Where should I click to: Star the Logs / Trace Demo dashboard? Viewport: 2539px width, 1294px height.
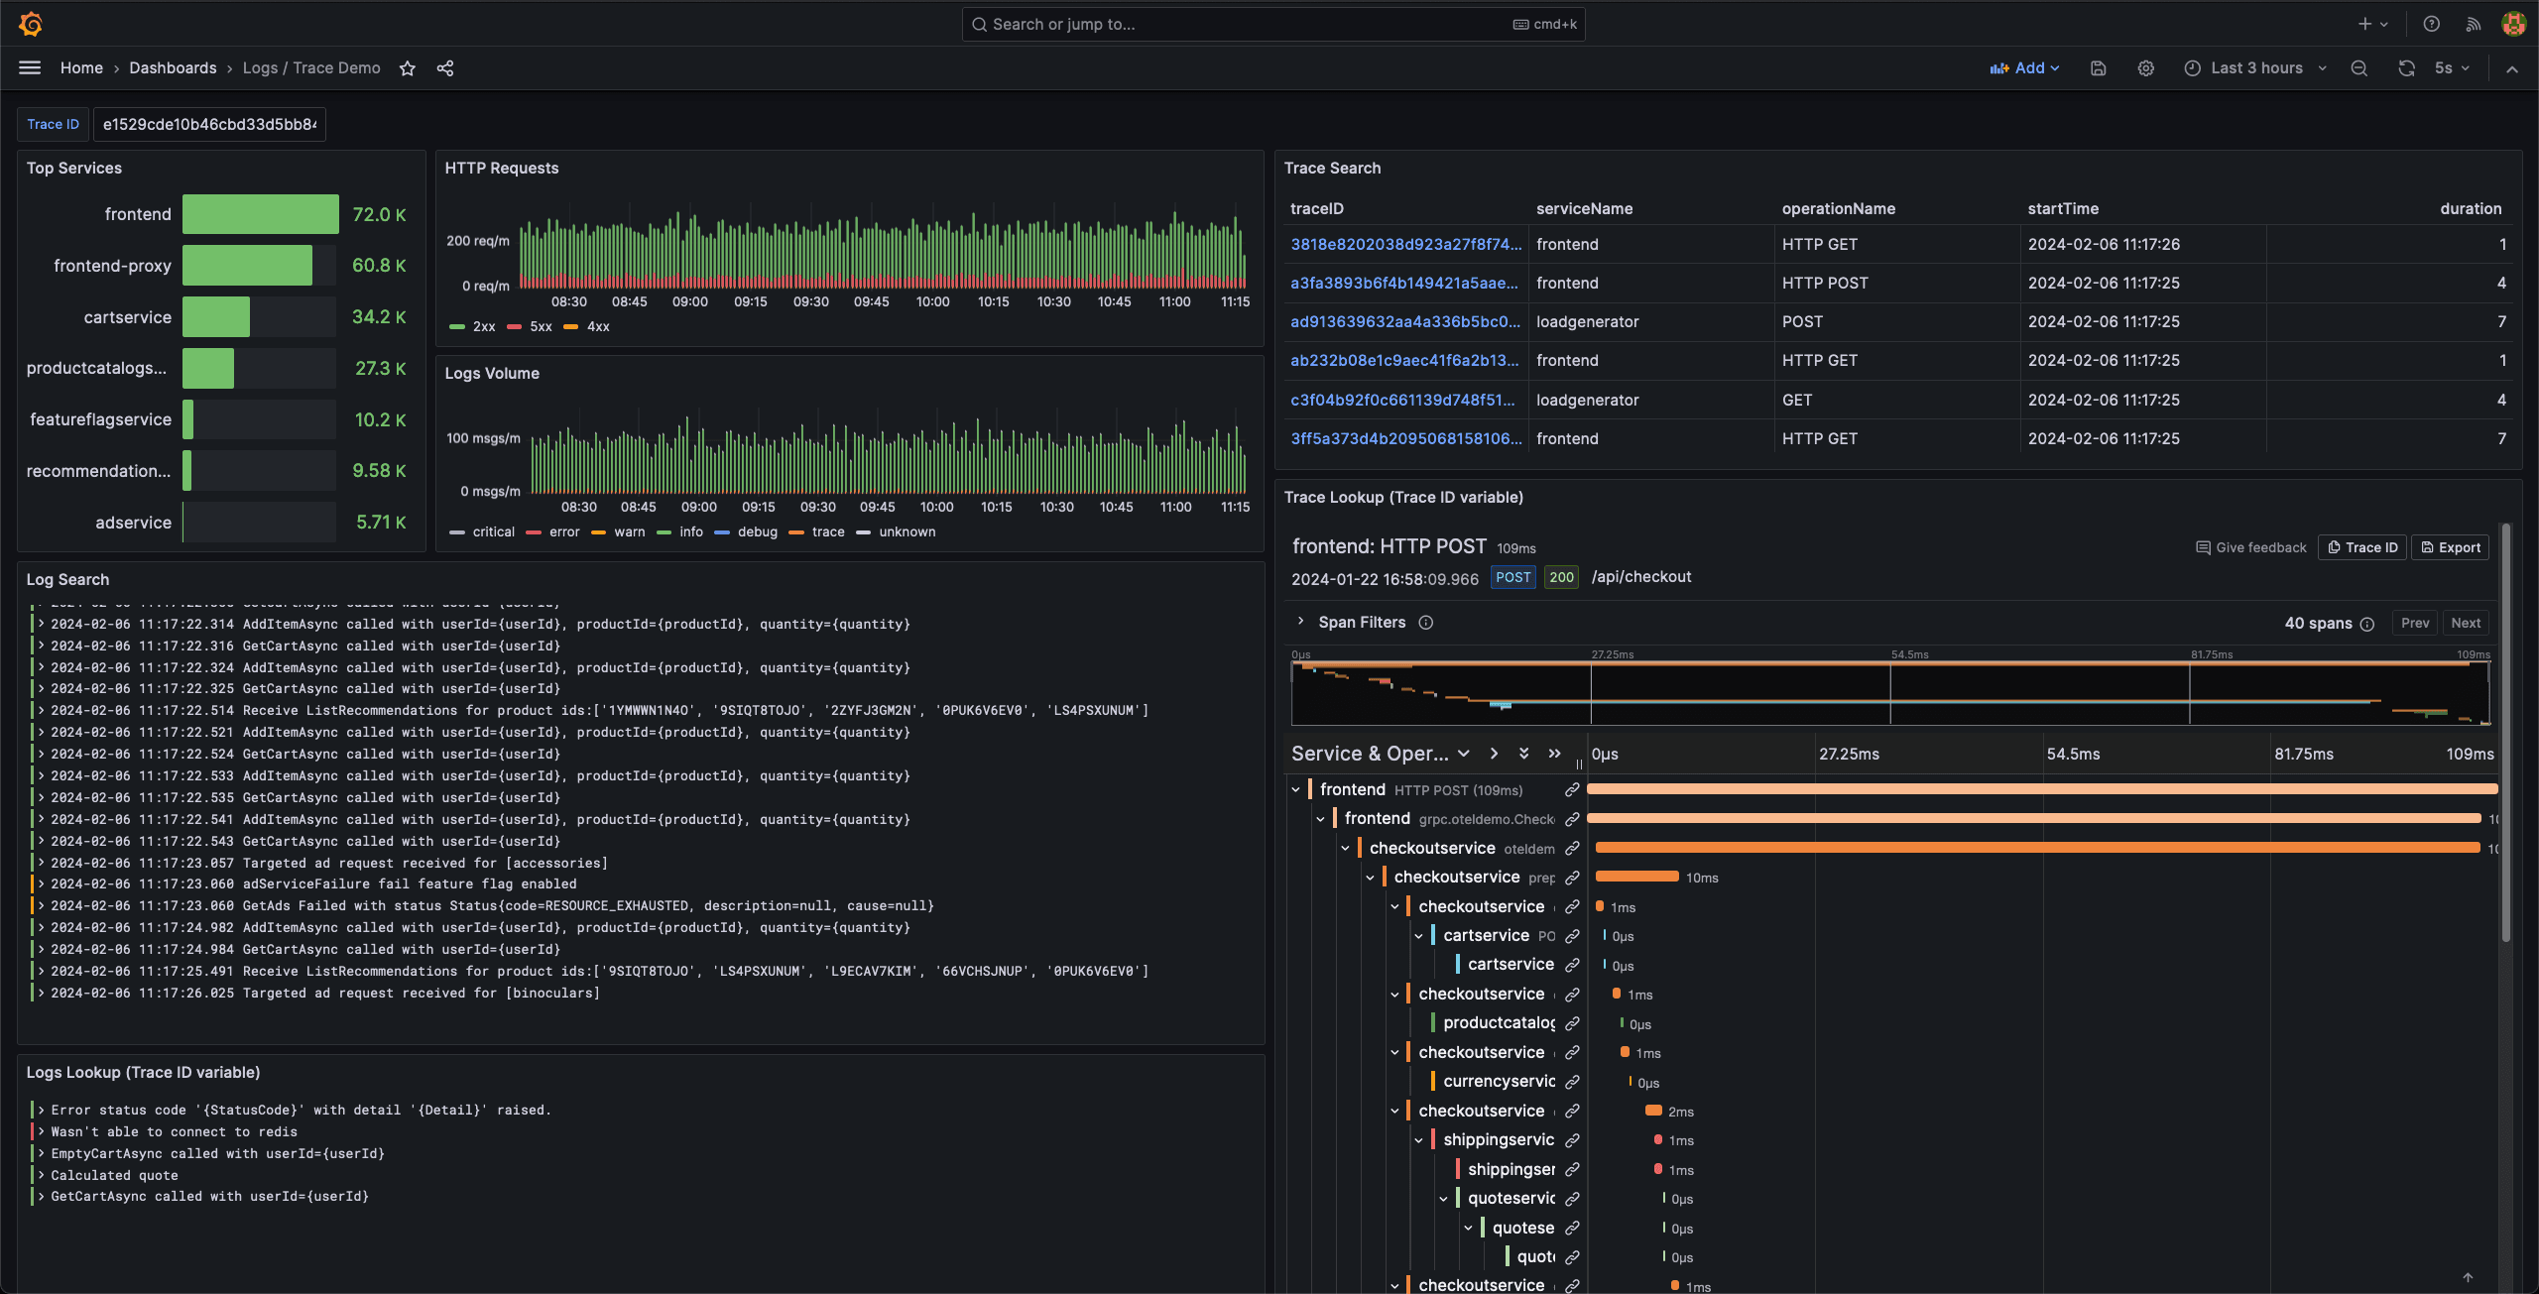[x=407, y=68]
